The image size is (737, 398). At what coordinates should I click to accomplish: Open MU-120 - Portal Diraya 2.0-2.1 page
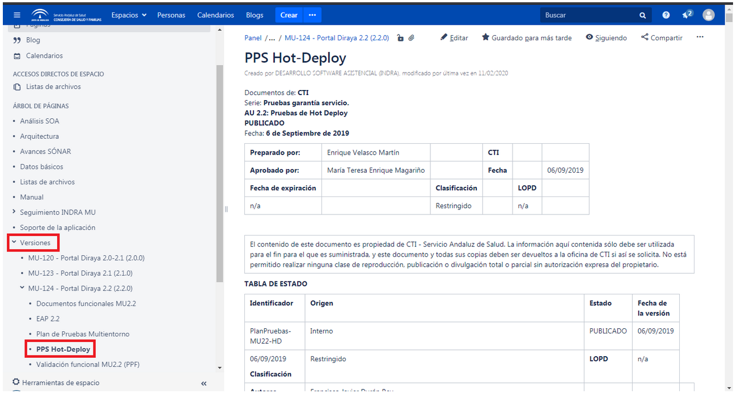point(86,258)
